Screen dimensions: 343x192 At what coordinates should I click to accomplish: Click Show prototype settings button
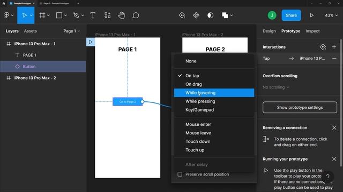[300, 107]
